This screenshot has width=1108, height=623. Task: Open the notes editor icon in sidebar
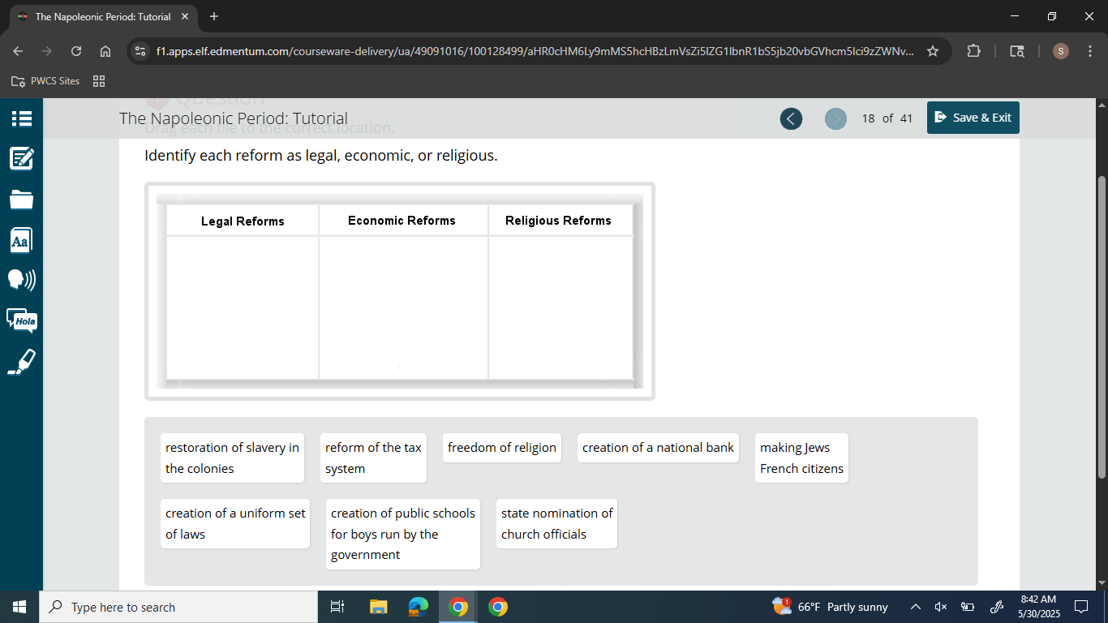pos(21,158)
